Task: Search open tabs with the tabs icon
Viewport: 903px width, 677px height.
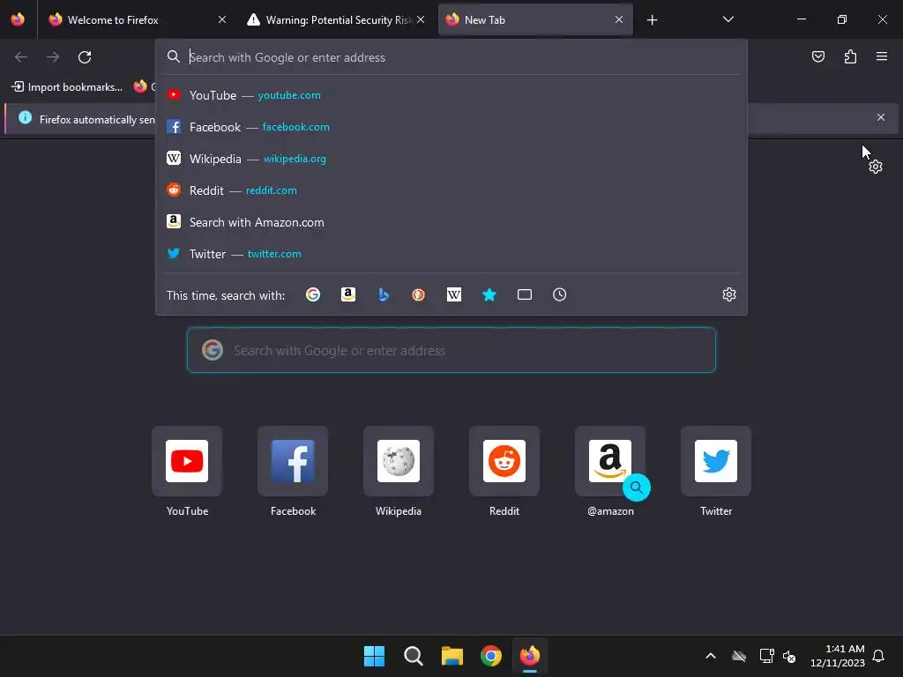Action: pos(525,294)
